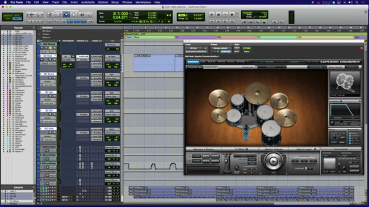Open the Superior Drummer library dropdown
369x207 pixels.
[268, 62]
